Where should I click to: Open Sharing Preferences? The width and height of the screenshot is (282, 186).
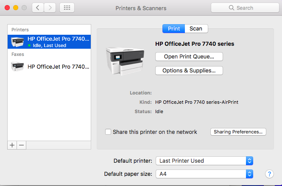pyautogui.click(x=238, y=132)
